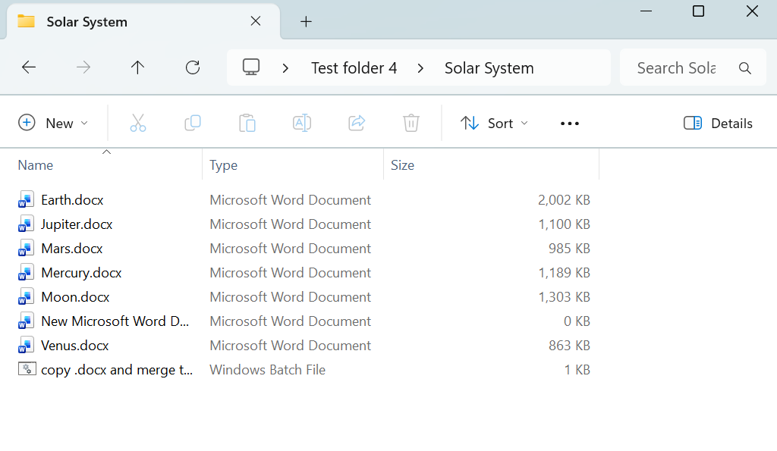
Task: Click the Rename icon
Action: [302, 123]
